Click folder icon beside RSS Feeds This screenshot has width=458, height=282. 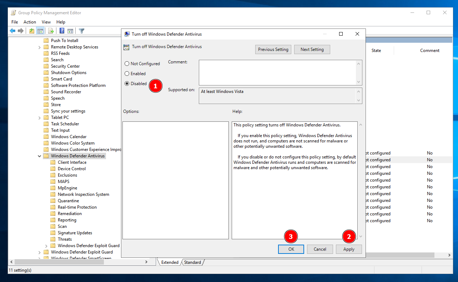tap(46, 53)
